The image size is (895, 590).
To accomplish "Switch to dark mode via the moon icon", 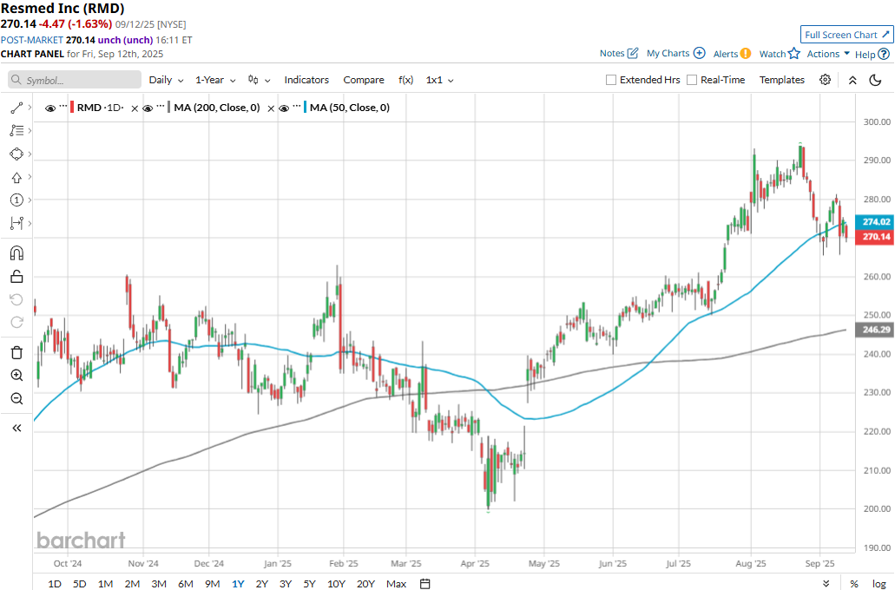I will (x=876, y=80).
